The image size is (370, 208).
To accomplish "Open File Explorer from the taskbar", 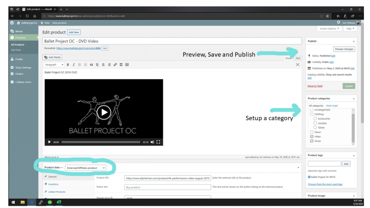I will click(x=22, y=202).
